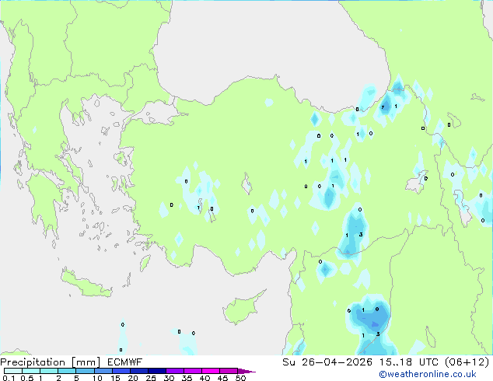Click the '(06+12)' forecast run text
Viewport: 493px width, 381px height.
pyautogui.click(x=467, y=362)
